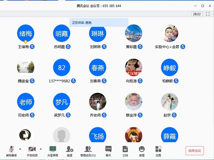Open the 聊天 chat panel
This screenshot has height=160, width=214.
click(108, 149)
